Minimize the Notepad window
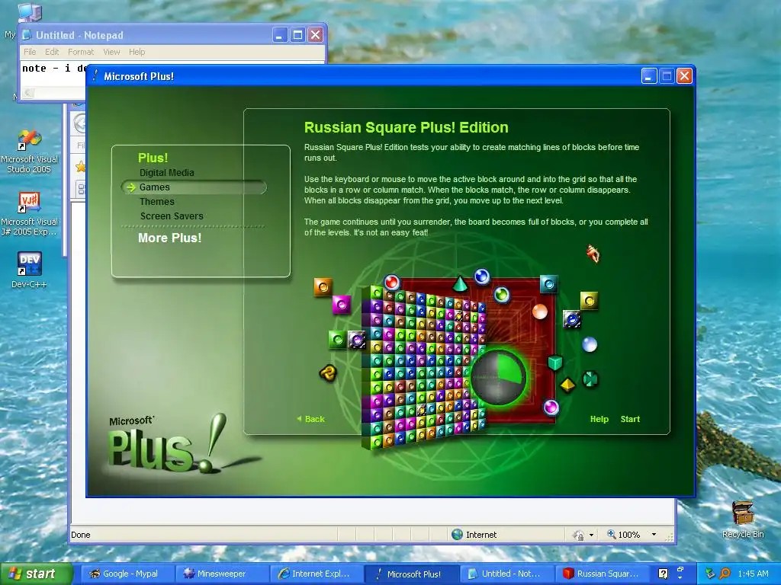Viewport: 781px width, 585px height. click(x=280, y=35)
